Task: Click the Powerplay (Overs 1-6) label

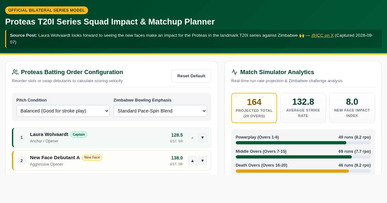Action: (257, 137)
